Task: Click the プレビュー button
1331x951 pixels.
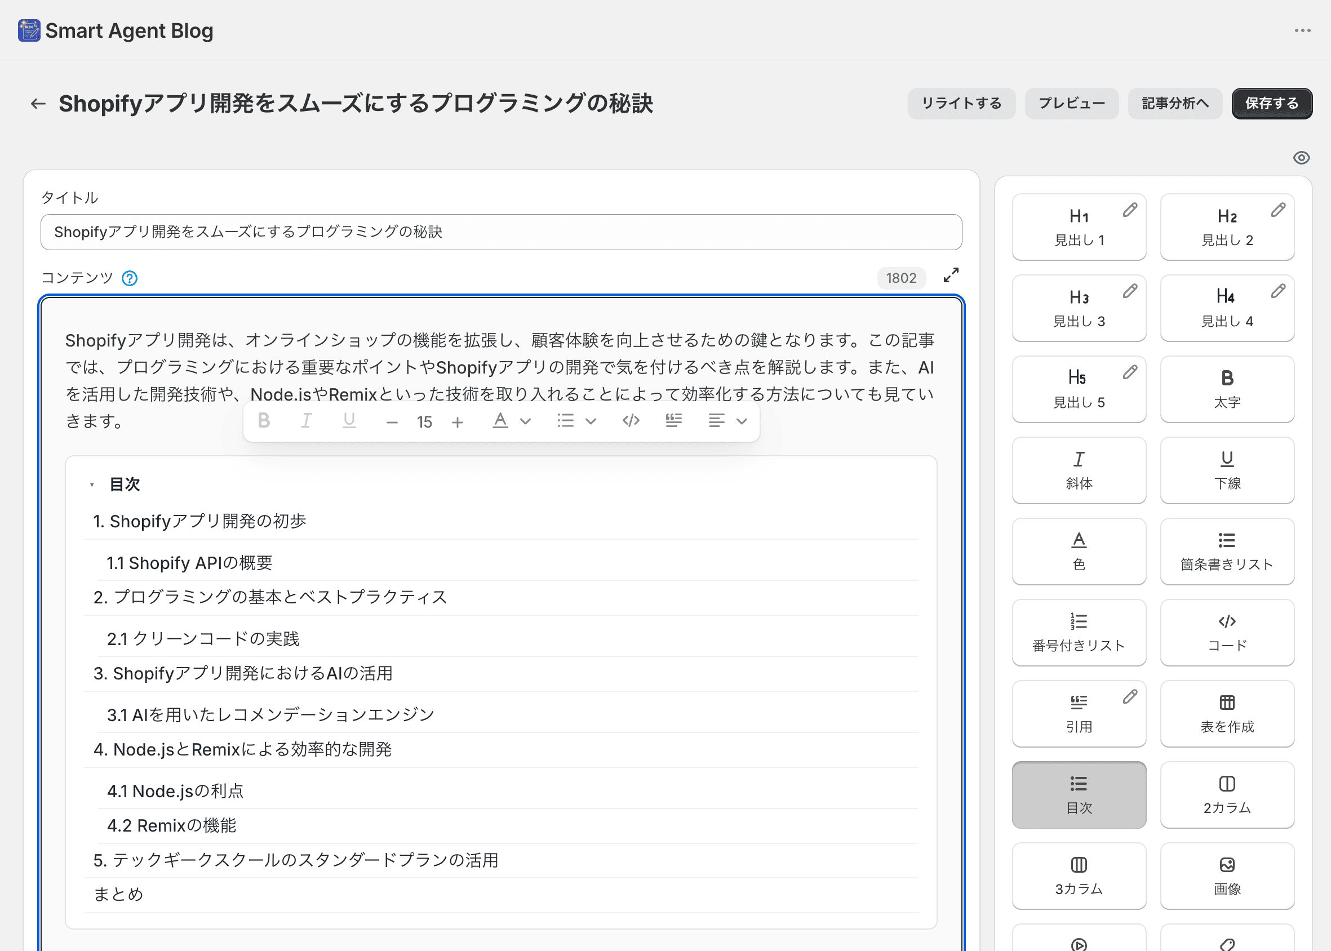Action: (x=1072, y=104)
